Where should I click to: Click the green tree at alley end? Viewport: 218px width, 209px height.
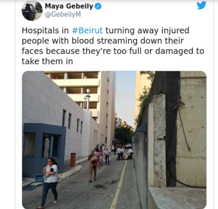pyautogui.click(x=123, y=135)
